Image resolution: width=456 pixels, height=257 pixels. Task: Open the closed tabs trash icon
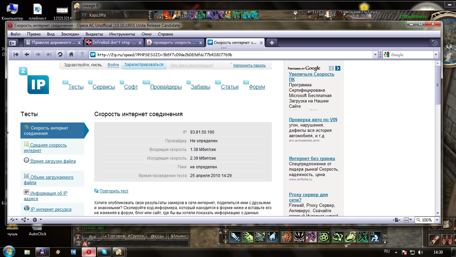point(434,43)
